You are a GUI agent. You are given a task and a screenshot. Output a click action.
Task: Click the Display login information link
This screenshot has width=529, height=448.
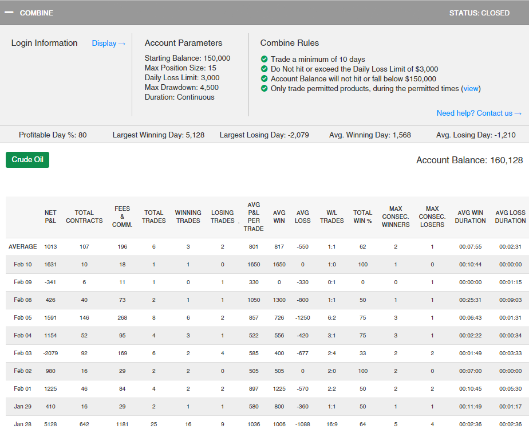(x=108, y=43)
